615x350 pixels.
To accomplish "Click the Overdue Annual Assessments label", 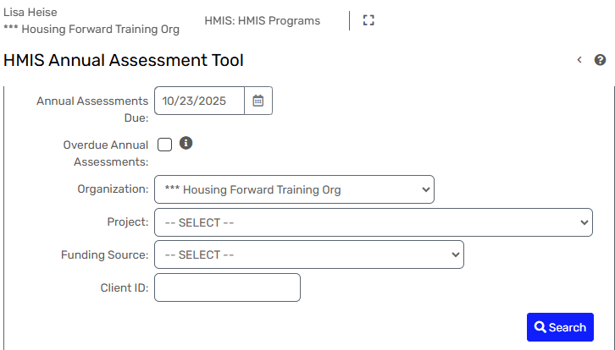I will [106, 153].
